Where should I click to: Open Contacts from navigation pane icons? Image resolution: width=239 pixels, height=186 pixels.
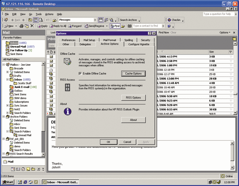pyautogui.click(x=18, y=169)
